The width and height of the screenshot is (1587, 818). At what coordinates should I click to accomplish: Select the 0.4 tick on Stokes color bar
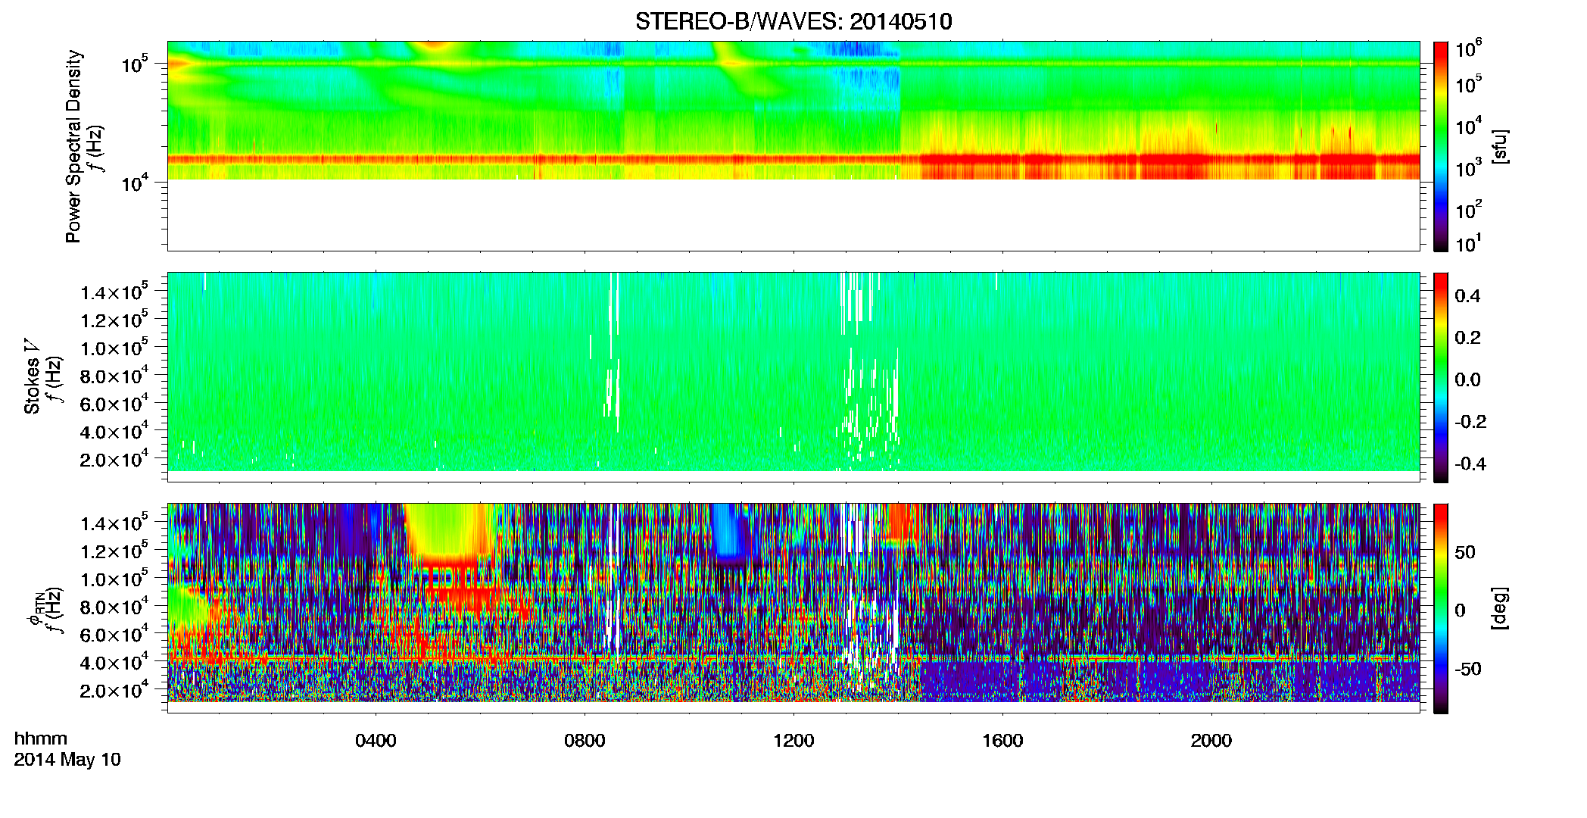[1467, 296]
